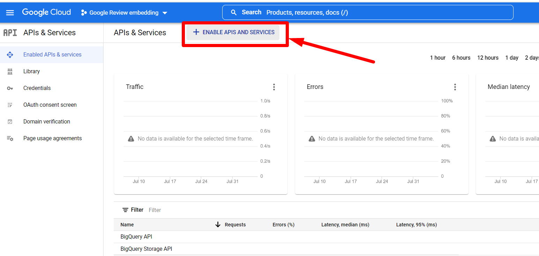Image resolution: width=539 pixels, height=256 pixels.
Task: Click the search magnifier icon
Action: (234, 12)
